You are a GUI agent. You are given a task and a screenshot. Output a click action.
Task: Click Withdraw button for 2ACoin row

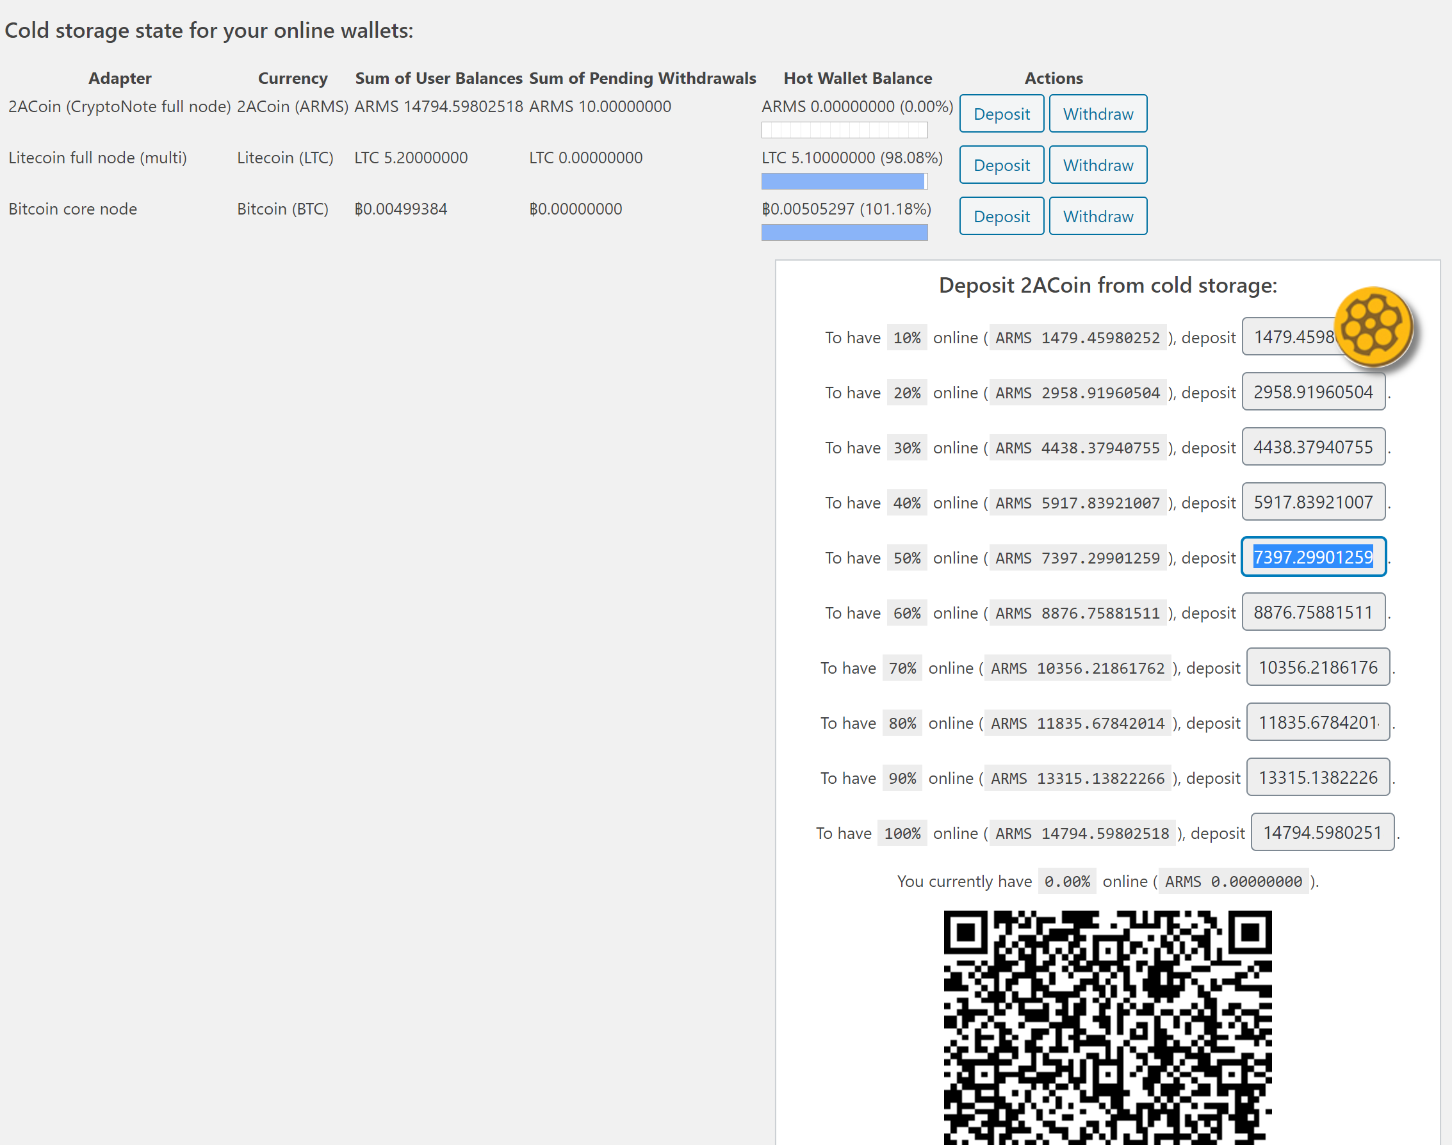pyautogui.click(x=1097, y=114)
